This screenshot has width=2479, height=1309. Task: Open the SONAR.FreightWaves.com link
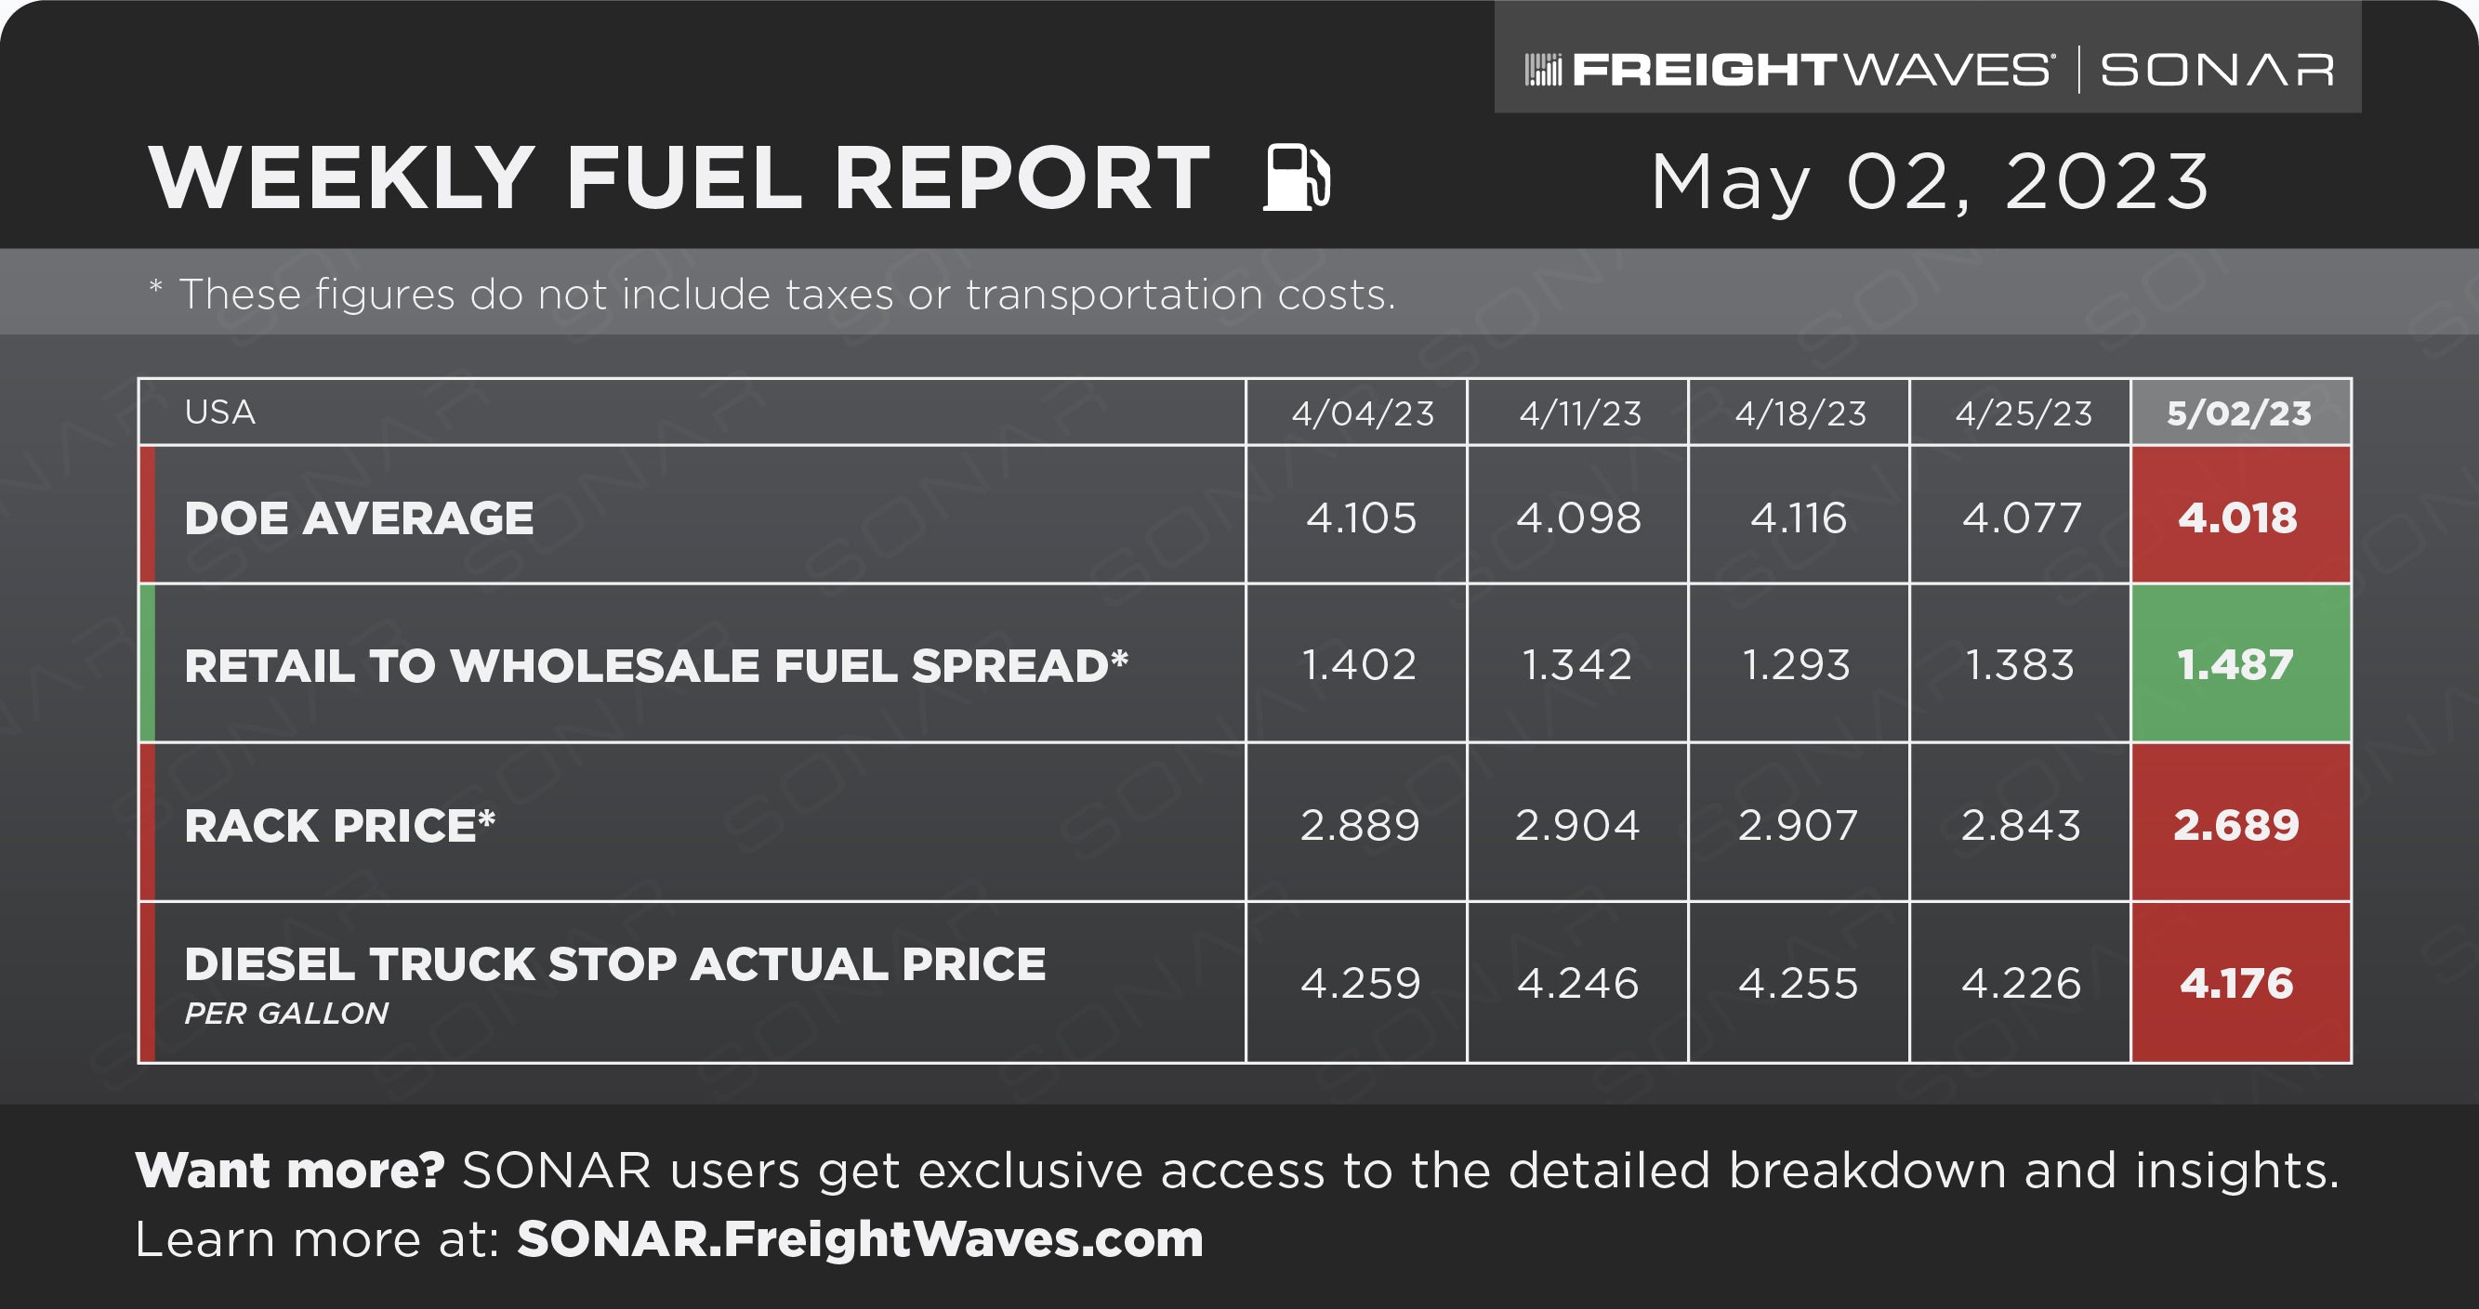(x=860, y=1238)
